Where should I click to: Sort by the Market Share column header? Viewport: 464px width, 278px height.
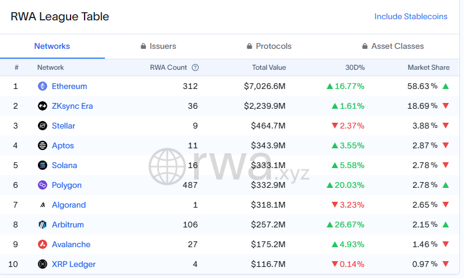click(x=428, y=67)
